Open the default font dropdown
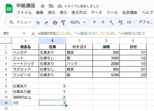Image resolution: width=154 pixels, height=111 pixels. click(x=145, y=22)
